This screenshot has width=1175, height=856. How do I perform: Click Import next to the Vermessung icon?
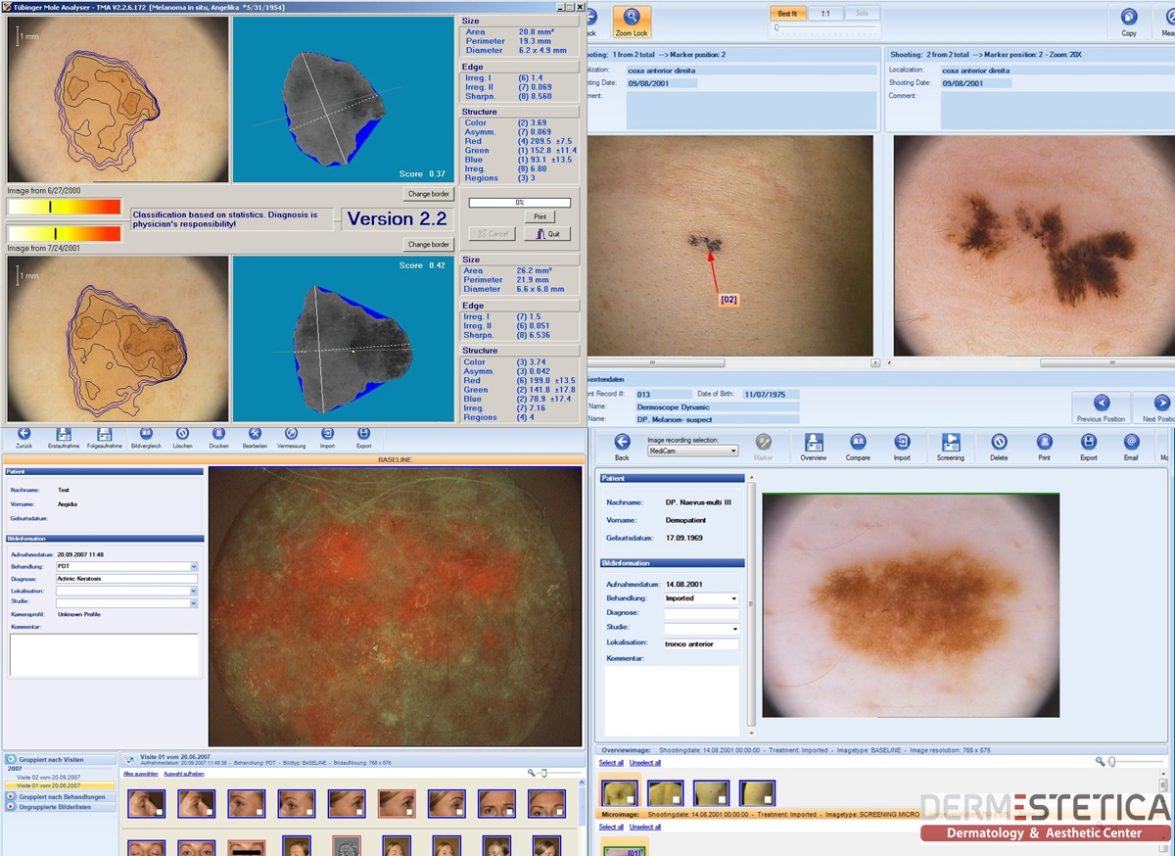(x=327, y=434)
